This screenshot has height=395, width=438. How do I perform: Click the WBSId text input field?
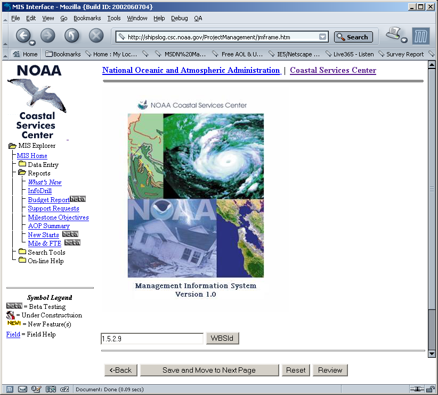click(152, 339)
